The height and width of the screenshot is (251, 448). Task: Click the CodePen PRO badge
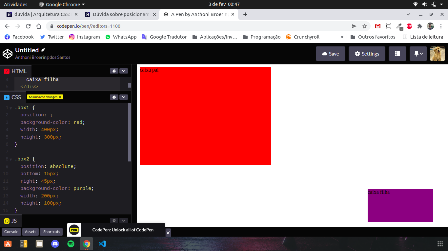[x=74, y=230]
